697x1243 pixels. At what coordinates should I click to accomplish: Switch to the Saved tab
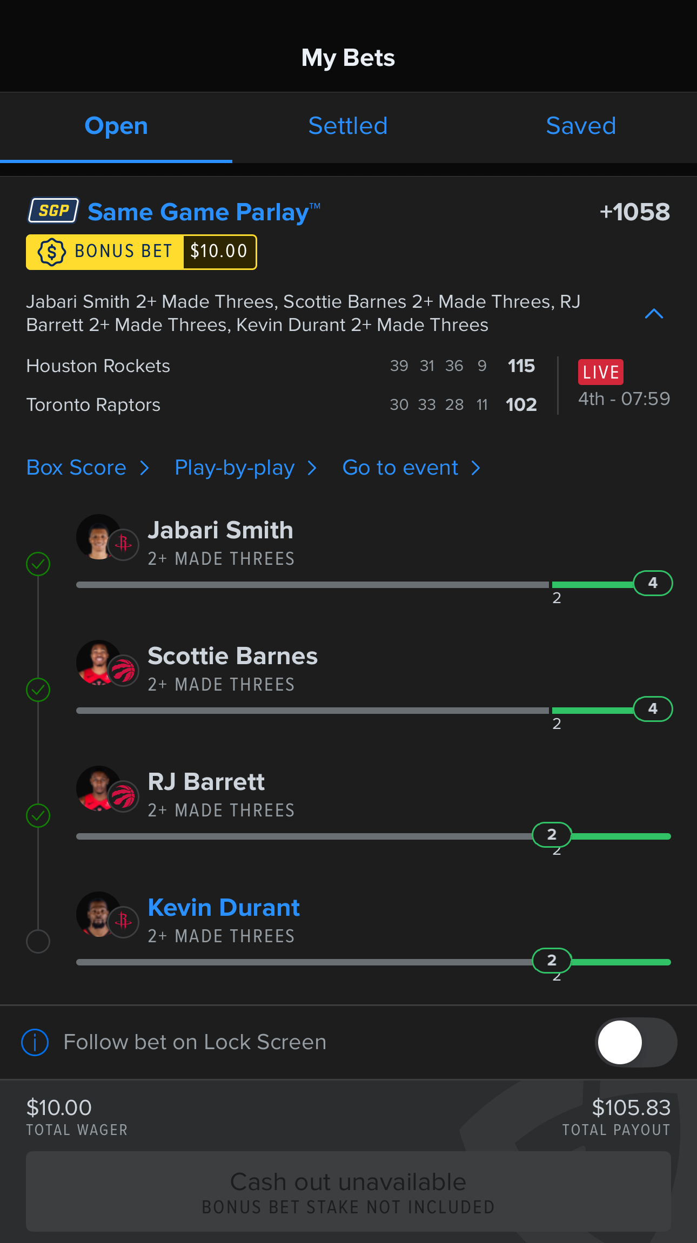pyautogui.click(x=581, y=126)
